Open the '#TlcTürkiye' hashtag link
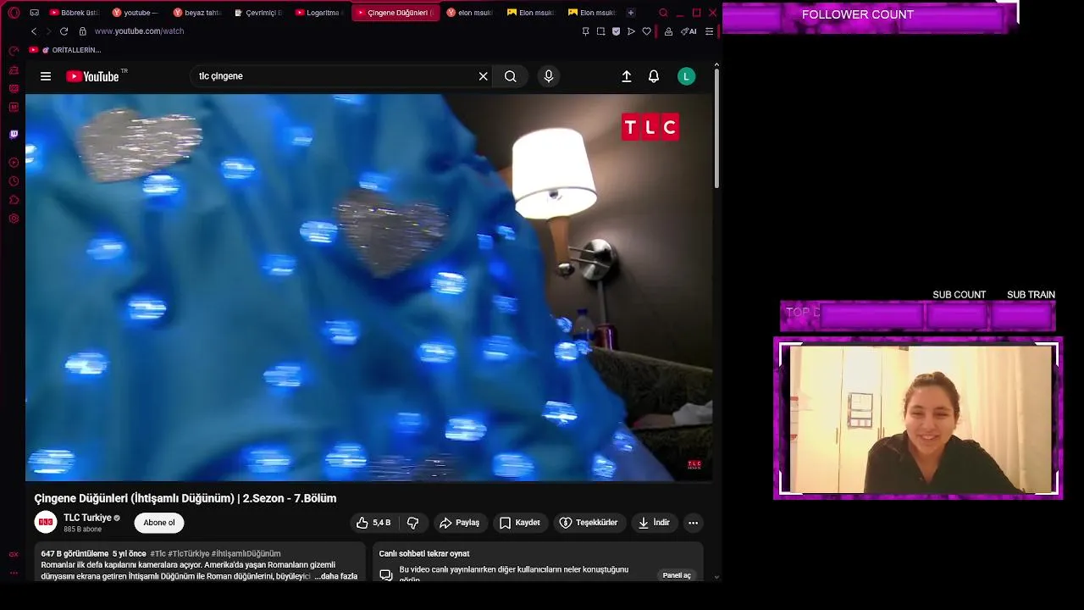1084x610 pixels. tap(187, 554)
